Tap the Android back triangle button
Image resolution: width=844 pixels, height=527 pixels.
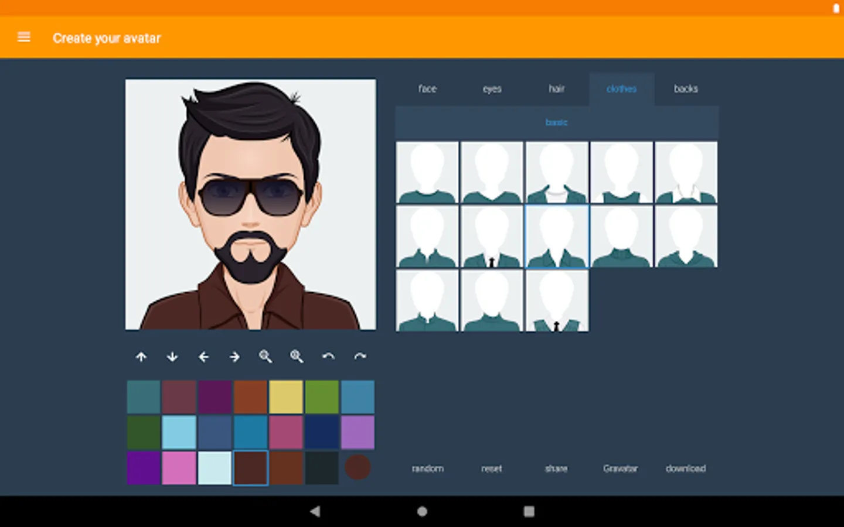tap(315, 511)
